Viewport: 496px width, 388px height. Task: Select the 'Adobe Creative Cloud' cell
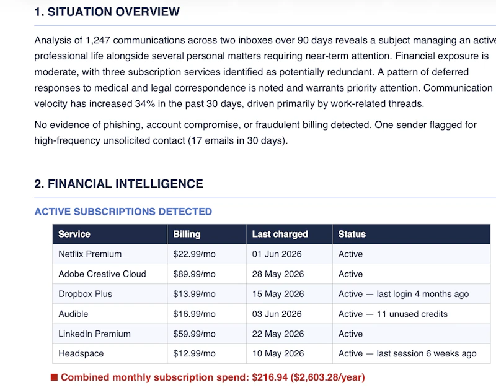110,274
